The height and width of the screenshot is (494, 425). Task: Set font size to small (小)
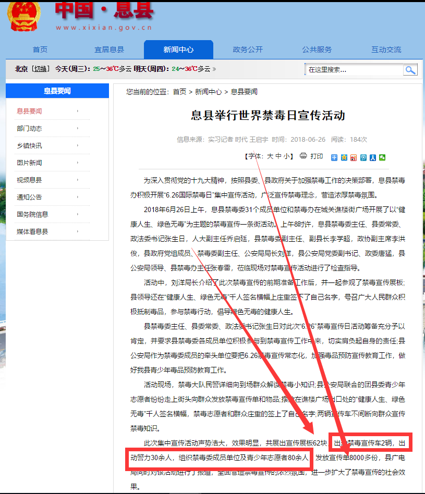coord(287,156)
